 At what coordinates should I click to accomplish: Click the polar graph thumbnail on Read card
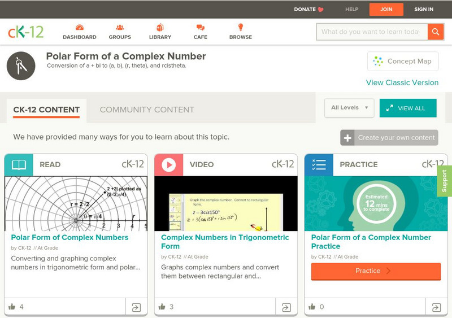76,203
